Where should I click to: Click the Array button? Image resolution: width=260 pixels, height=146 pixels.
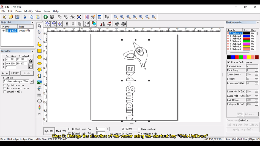(x=5, y=73)
